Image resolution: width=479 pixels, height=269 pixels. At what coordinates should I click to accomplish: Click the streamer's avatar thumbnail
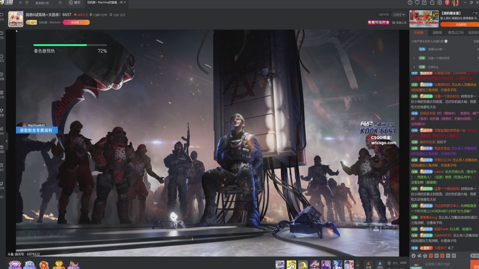[16, 19]
